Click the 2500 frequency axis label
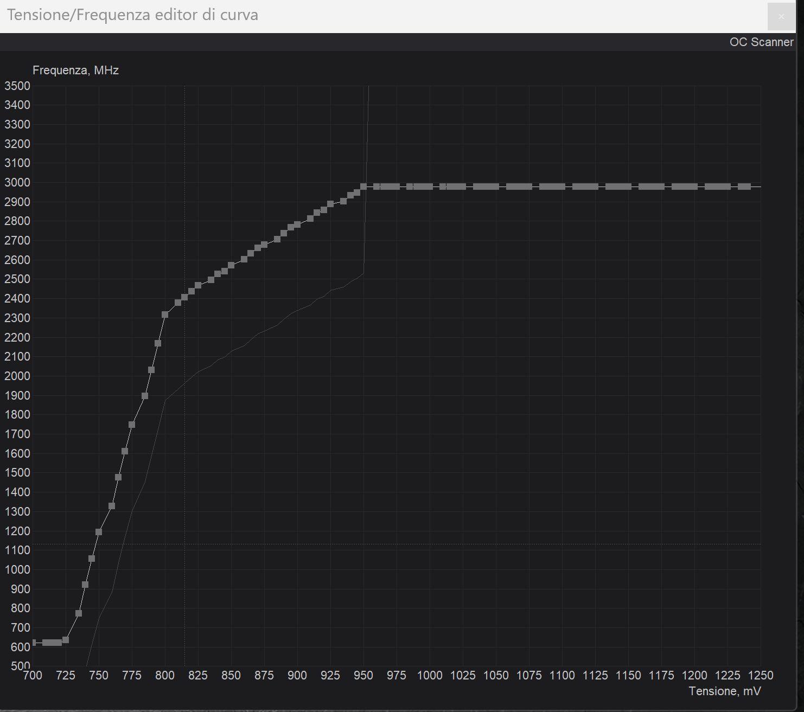Screen dimensions: 804x712 point(17,279)
